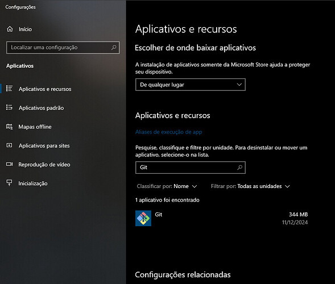The height and width of the screenshot is (284, 335).
Task: Click the Aplicativos padrão sidebar icon
Action: pyautogui.click(x=9, y=107)
